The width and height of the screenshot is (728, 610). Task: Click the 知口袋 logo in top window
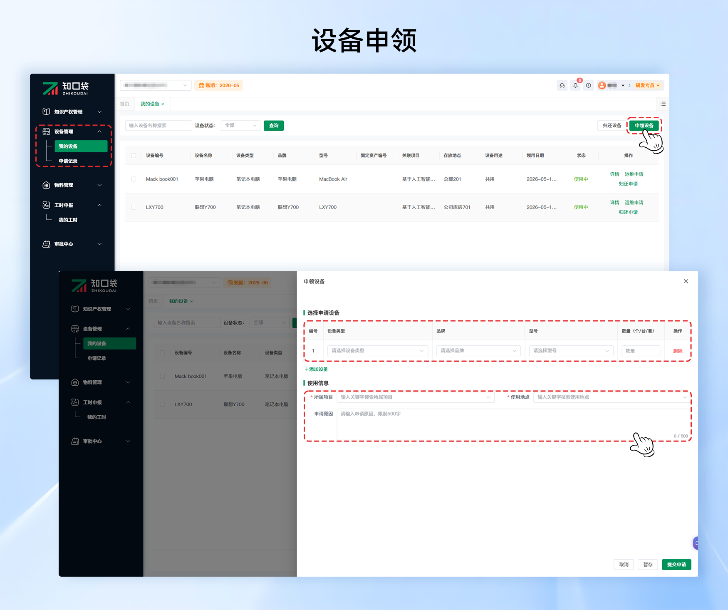66,88
